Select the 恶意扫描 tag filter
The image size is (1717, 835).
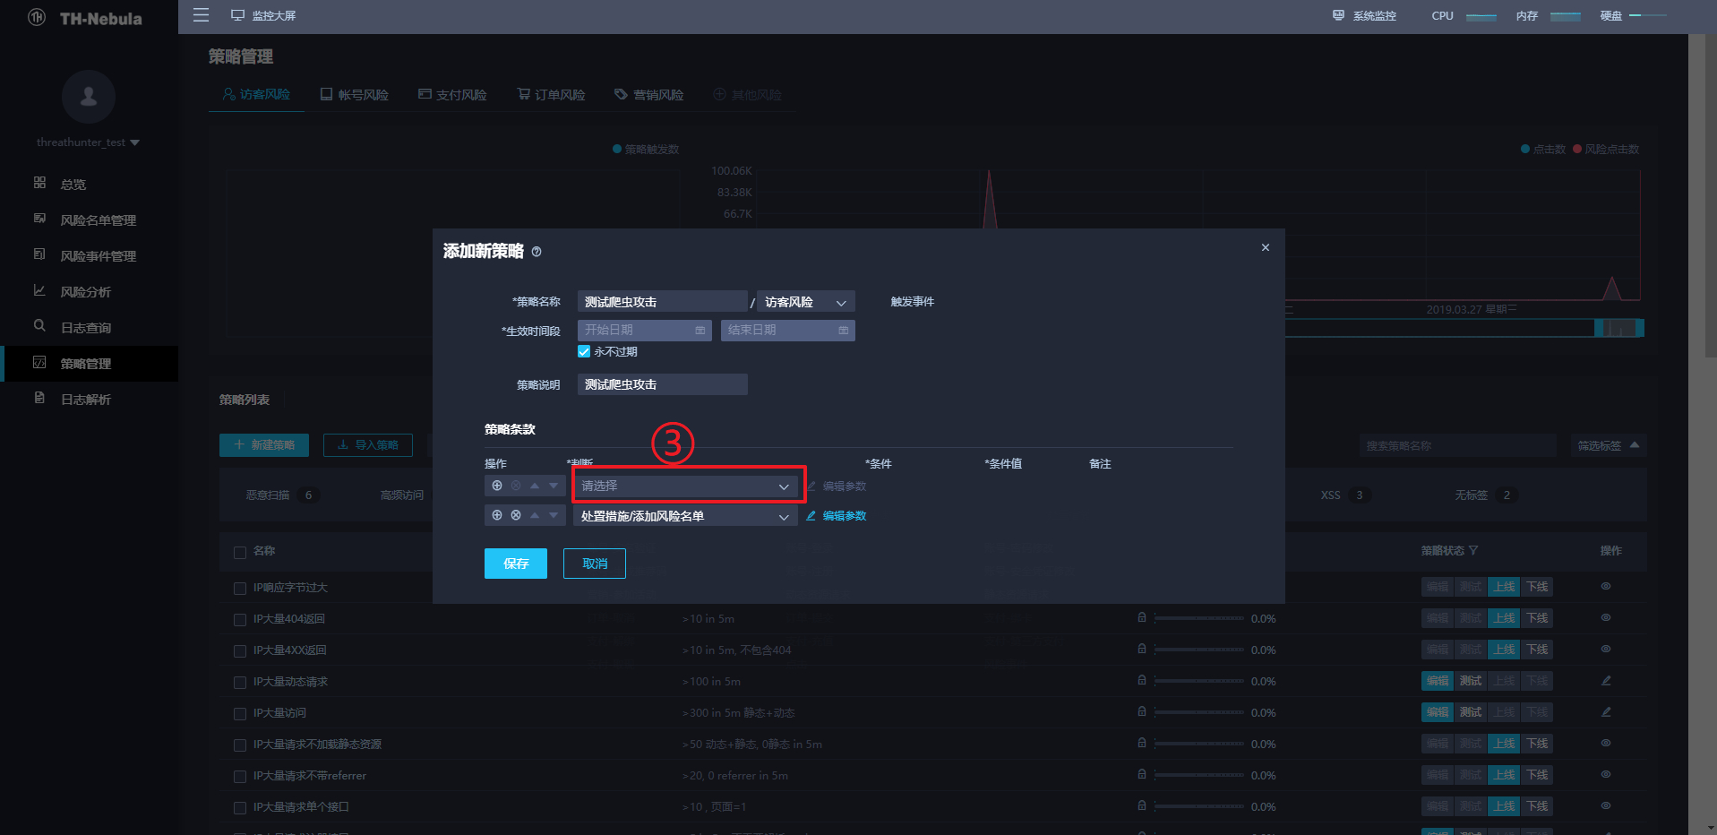coord(282,495)
